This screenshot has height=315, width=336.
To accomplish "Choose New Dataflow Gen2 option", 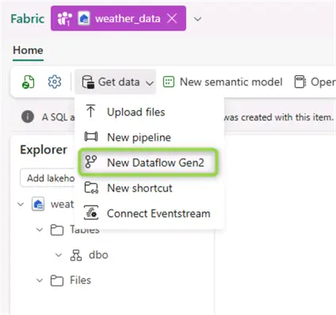I will click(x=149, y=162).
